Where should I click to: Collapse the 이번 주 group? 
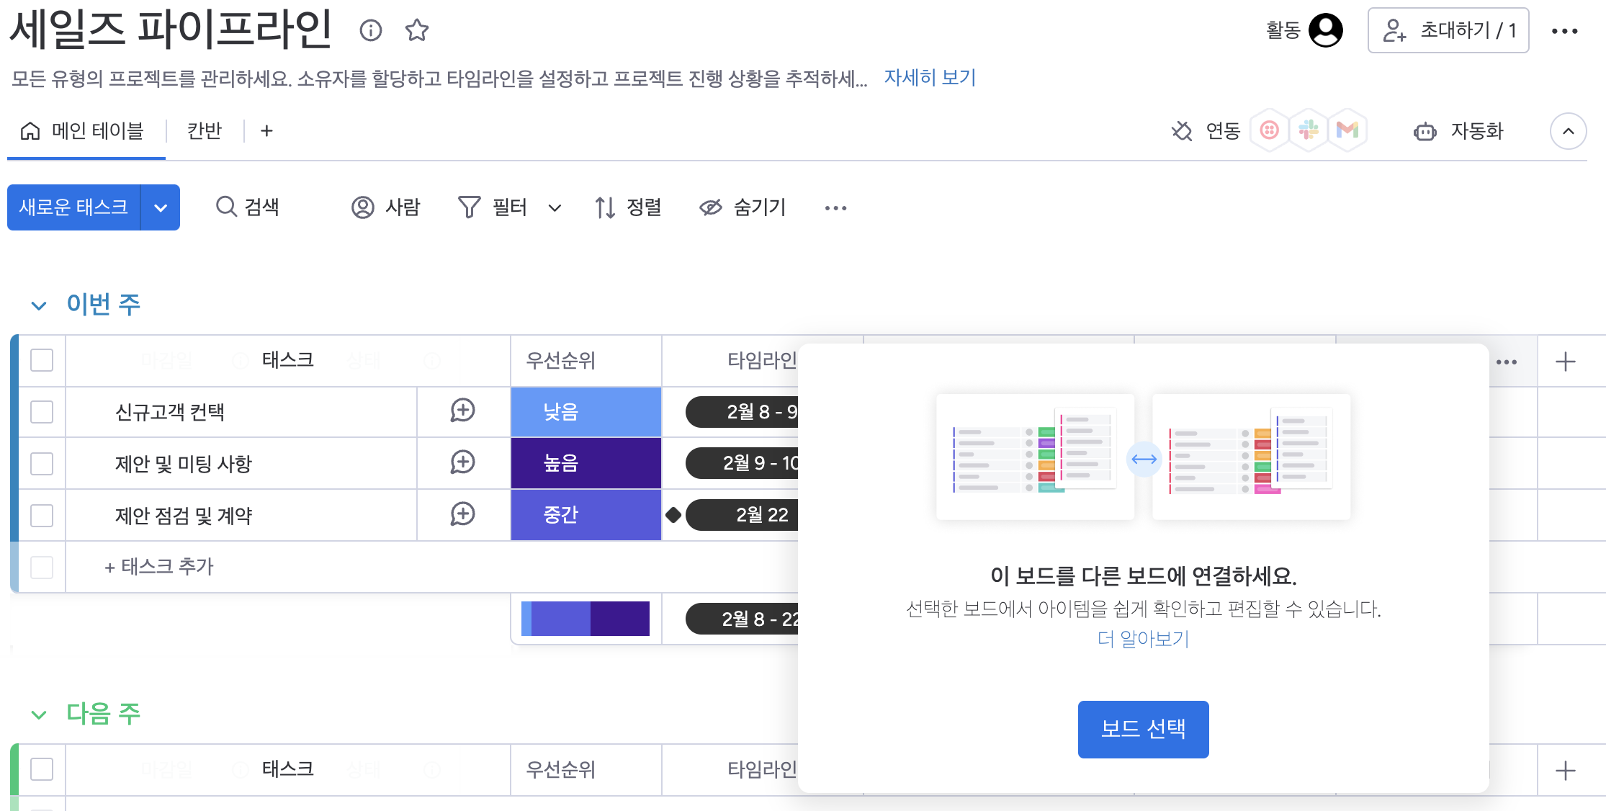point(39,305)
